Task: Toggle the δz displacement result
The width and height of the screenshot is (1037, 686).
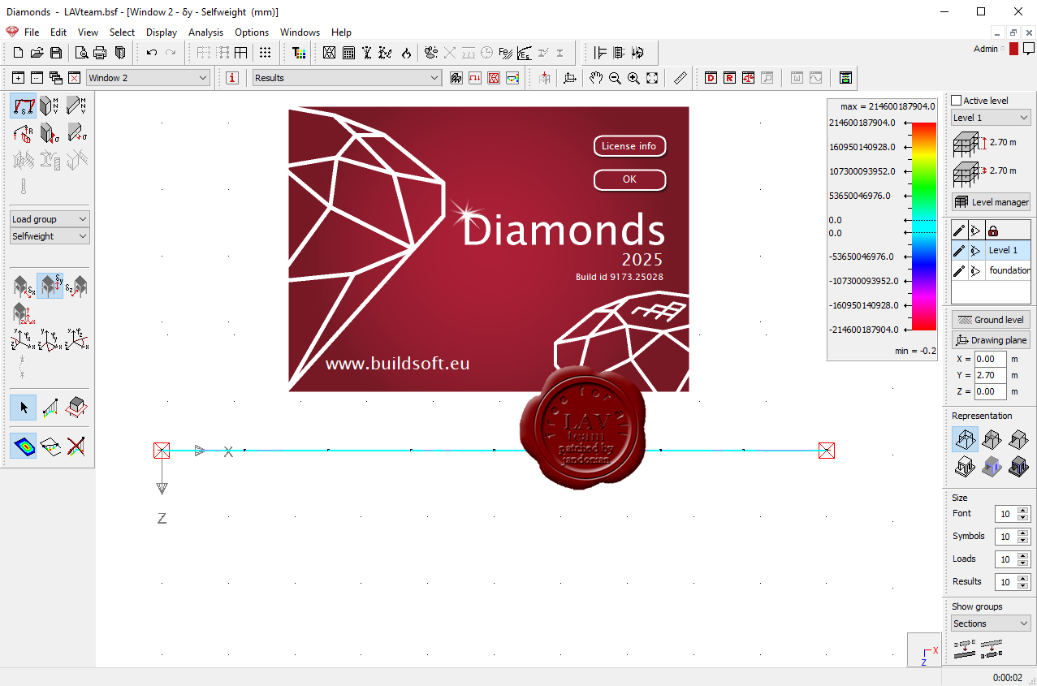Action: click(x=77, y=287)
